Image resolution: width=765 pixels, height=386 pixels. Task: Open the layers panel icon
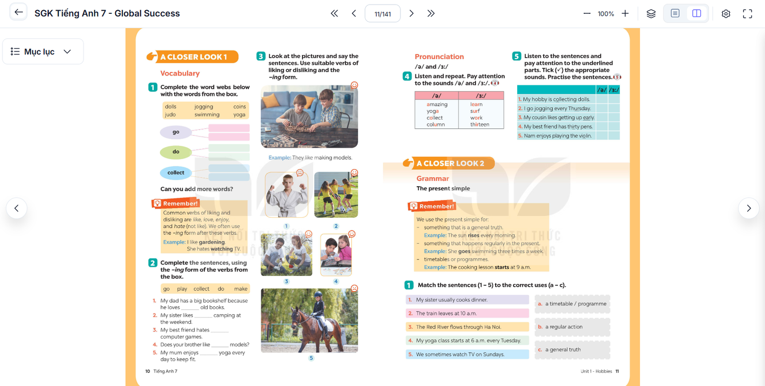point(651,13)
